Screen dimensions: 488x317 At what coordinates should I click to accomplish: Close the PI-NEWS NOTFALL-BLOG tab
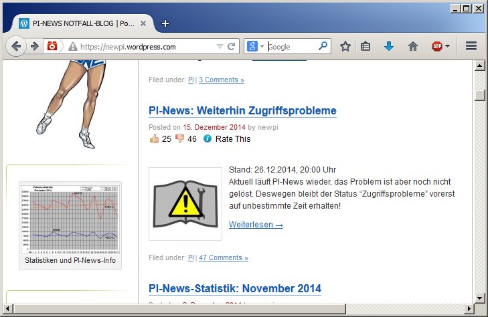[143, 23]
